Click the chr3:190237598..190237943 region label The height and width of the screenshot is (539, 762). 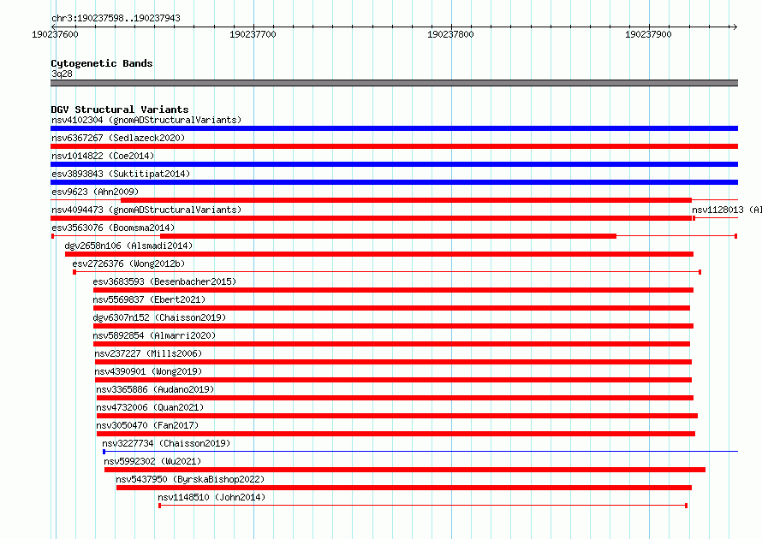[x=116, y=18]
